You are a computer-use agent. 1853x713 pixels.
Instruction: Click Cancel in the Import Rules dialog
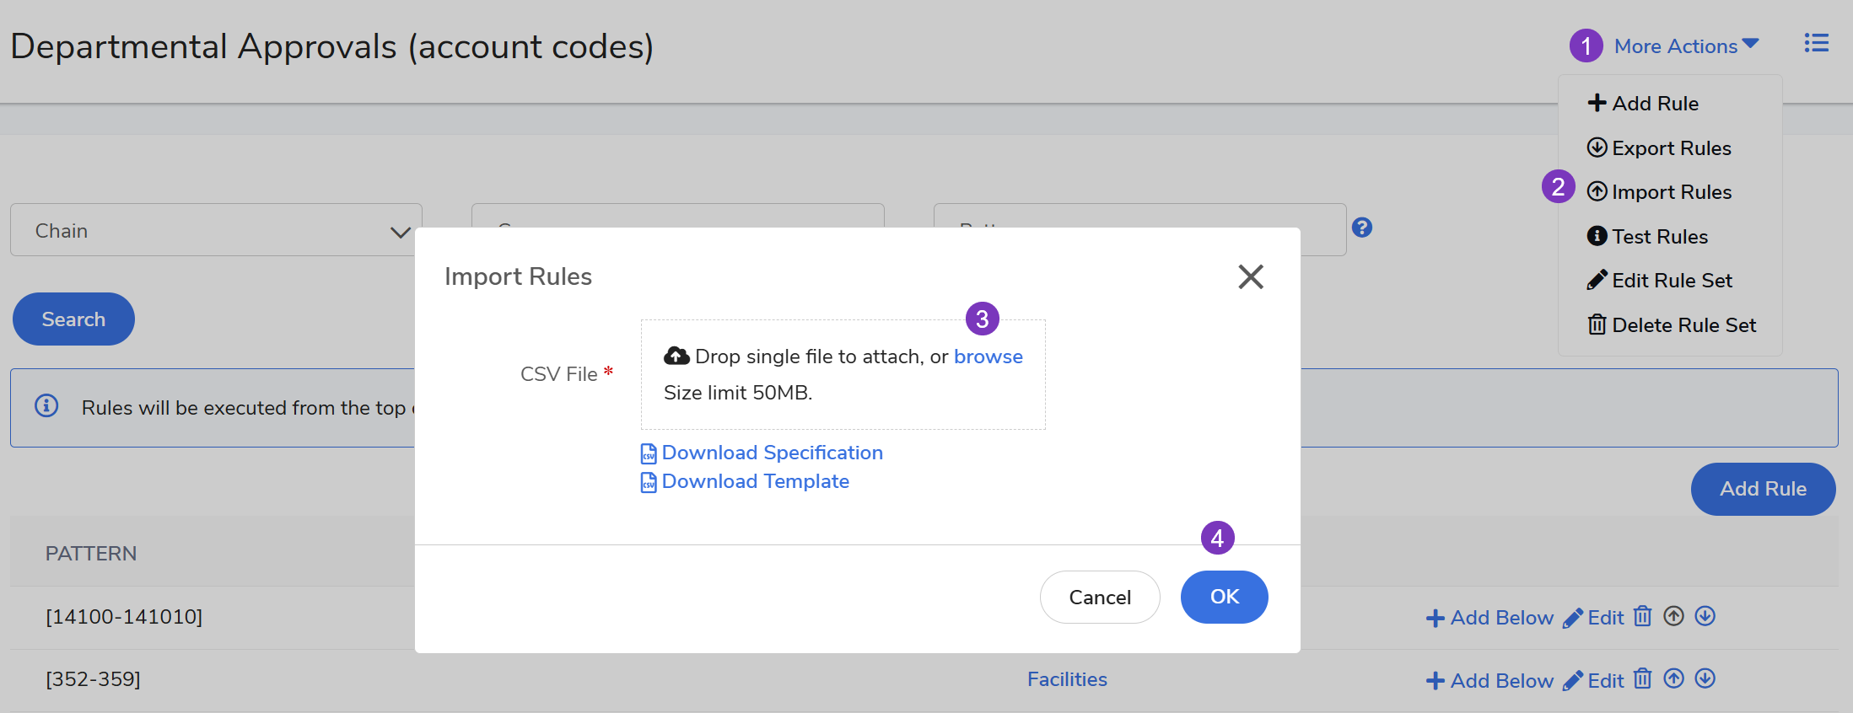(x=1099, y=597)
